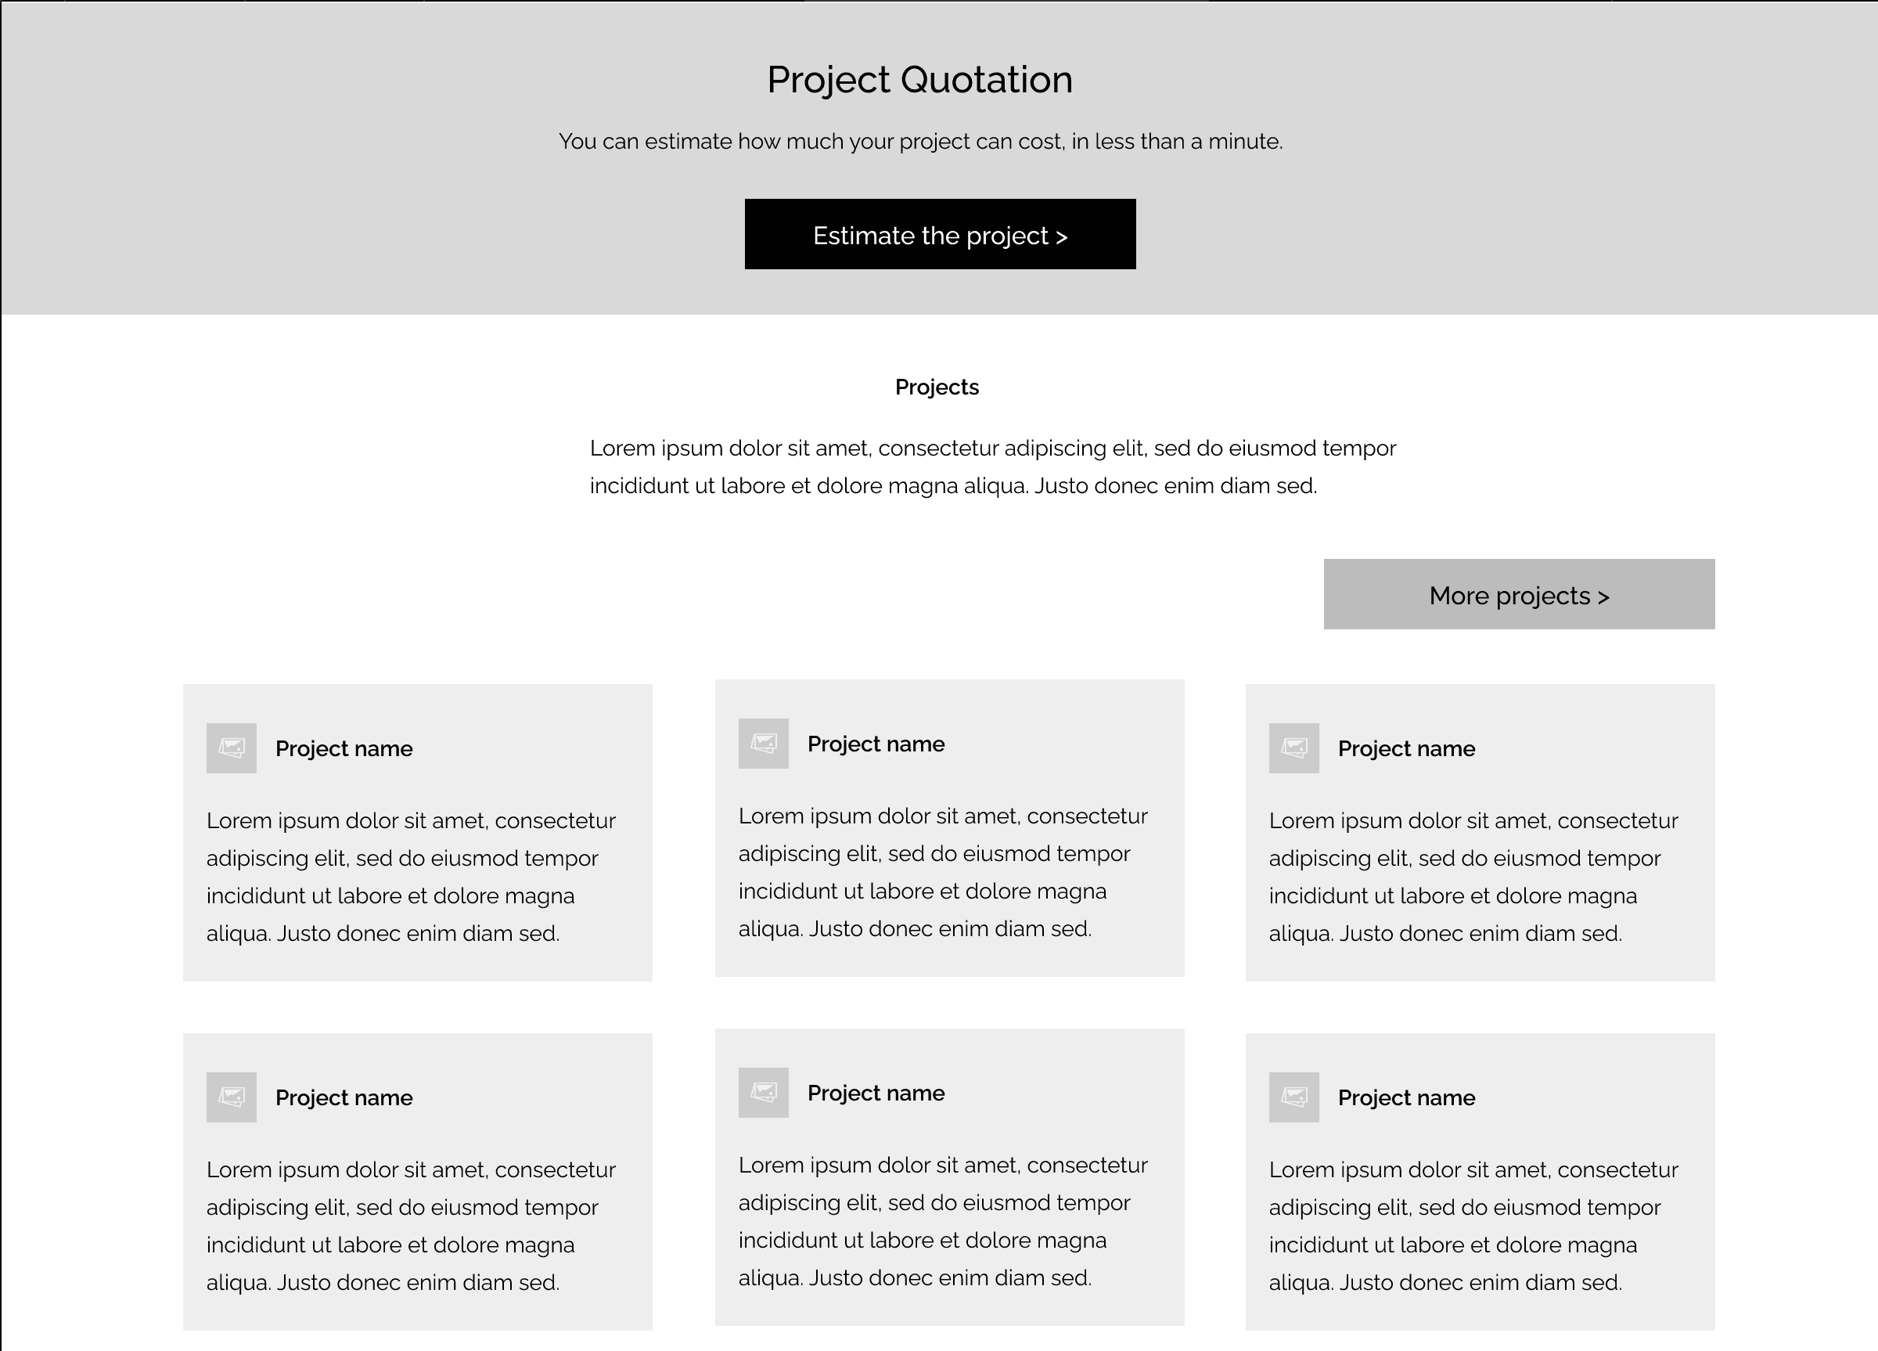The width and height of the screenshot is (1878, 1351).
Task: Open the Project name title in the top-right card
Action: click(1406, 749)
